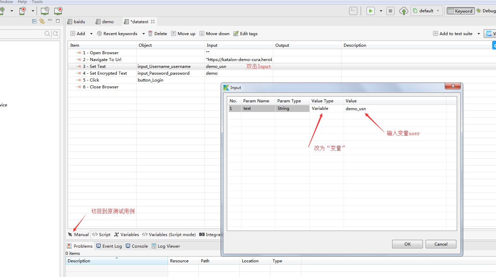Click the search magnifier in explorer
The image size is (496, 277).
click(x=47, y=34)
